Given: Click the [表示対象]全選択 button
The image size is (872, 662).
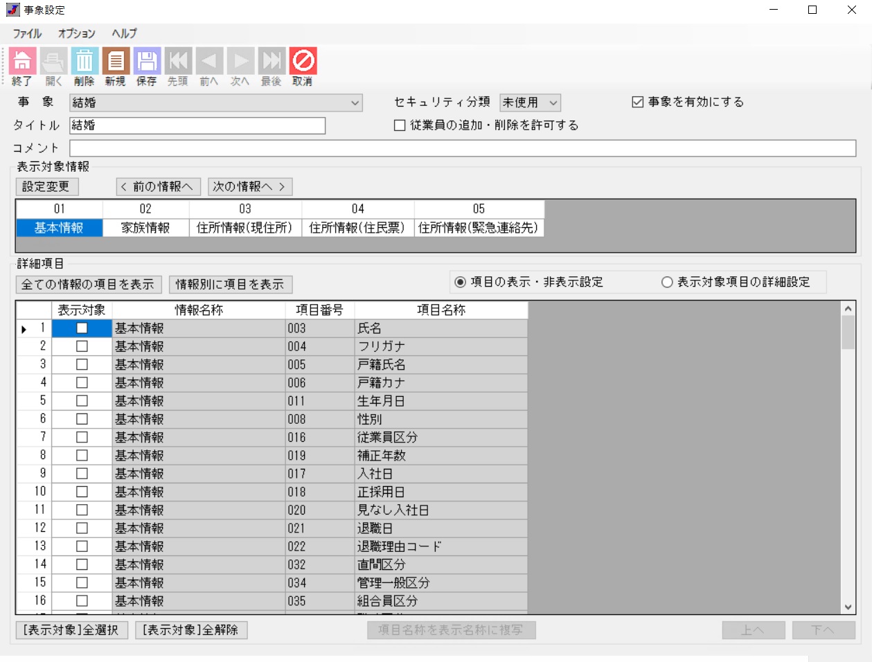Looking at the screenshot, I should coord(71,630).
